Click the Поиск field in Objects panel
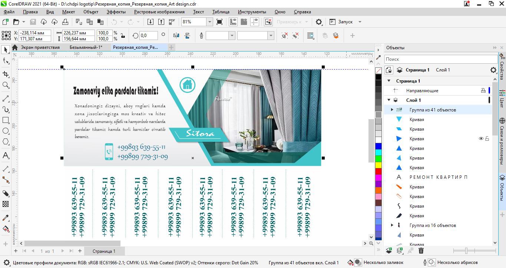 point(441,59)
